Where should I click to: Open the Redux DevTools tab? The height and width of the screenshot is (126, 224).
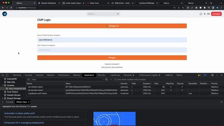[179, 75]
